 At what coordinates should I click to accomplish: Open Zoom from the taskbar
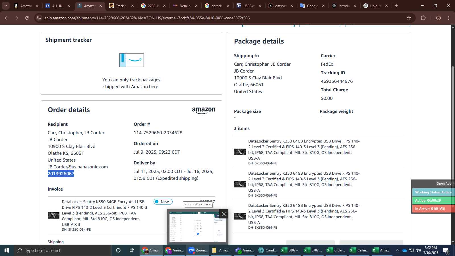pyautogui.click(x=198, y=250)
